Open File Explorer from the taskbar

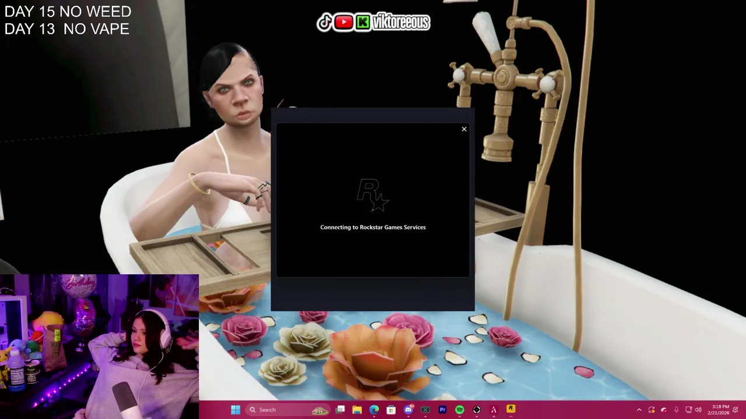click(357, 410)
